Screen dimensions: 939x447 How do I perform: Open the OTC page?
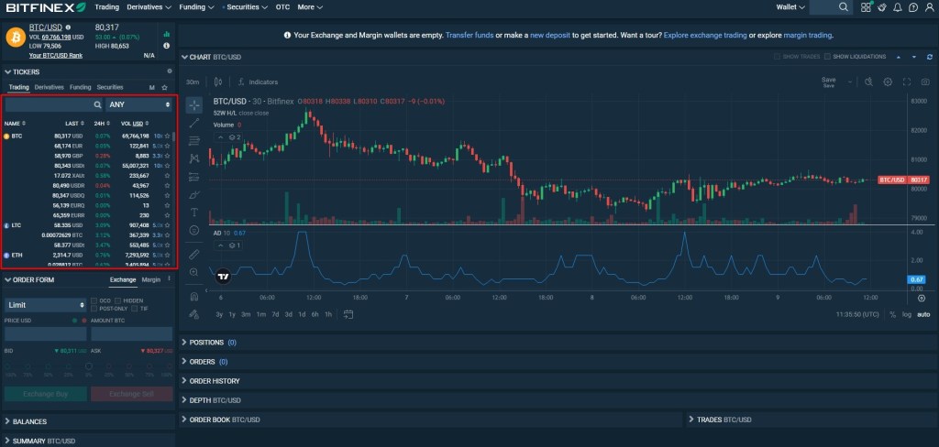[x=282, y=7]
